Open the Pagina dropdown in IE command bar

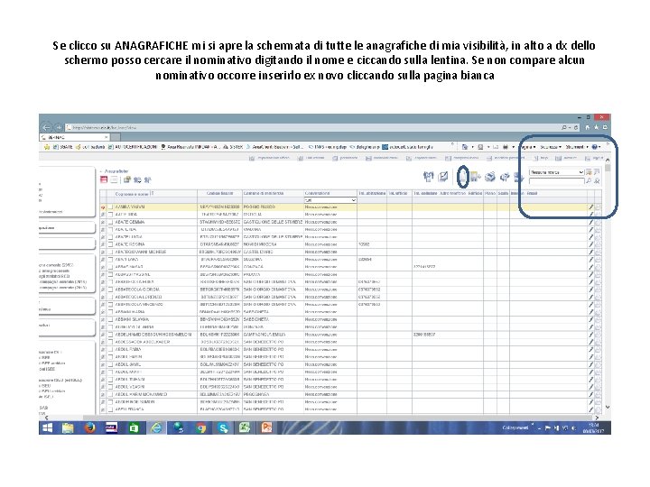[527, 147]
